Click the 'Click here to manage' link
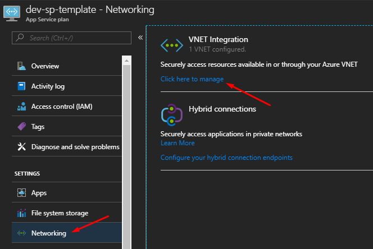 click(x=192, y=79)
